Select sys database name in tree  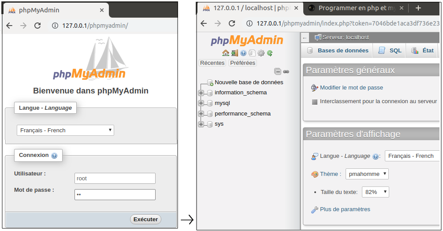pos(219,124)
